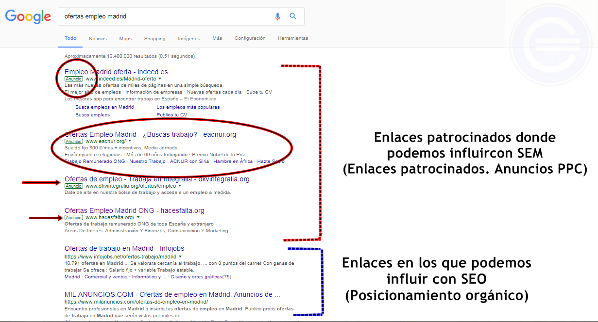Viewport: 598px width, 322px height.
Task: Open Herramientas search tools
Action: point(292,38)
